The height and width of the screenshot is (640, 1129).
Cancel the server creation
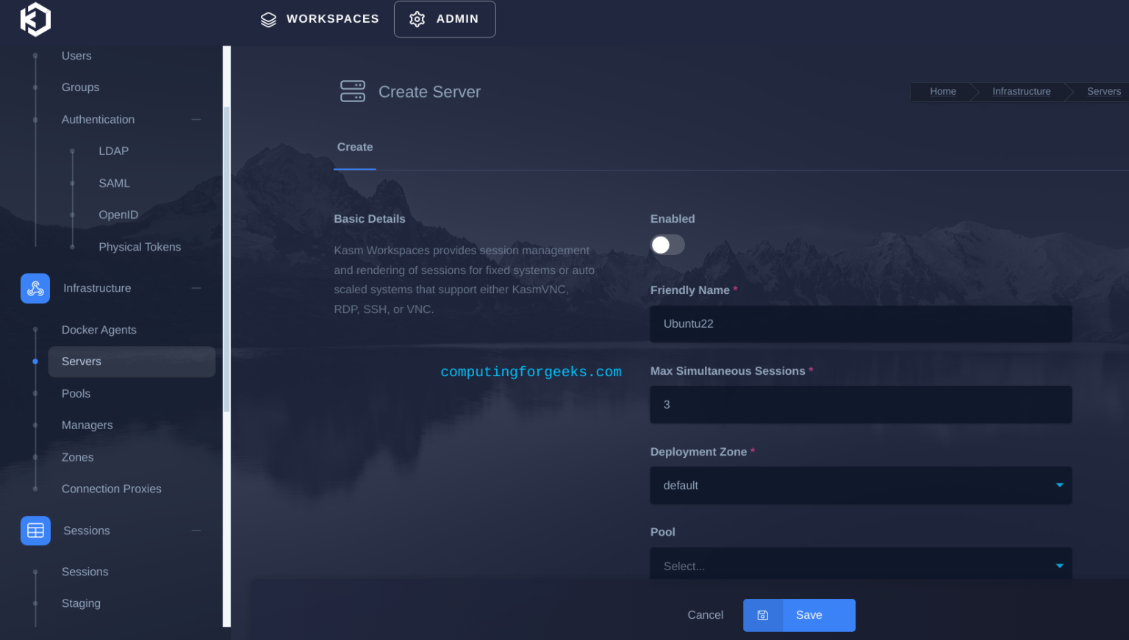point(704,615)
